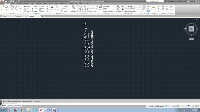Activate the Stretch command
Image resolution: width=200 pixels, height=112 pixels.
coord(27,11)
